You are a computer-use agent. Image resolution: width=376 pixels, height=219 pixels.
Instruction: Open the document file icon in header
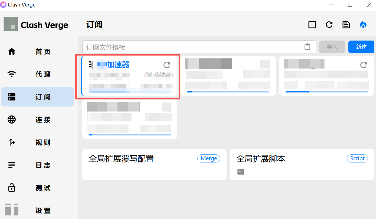(x=346, y=25)
